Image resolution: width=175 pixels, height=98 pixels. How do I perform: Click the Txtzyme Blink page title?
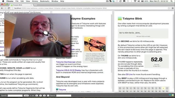132,19
